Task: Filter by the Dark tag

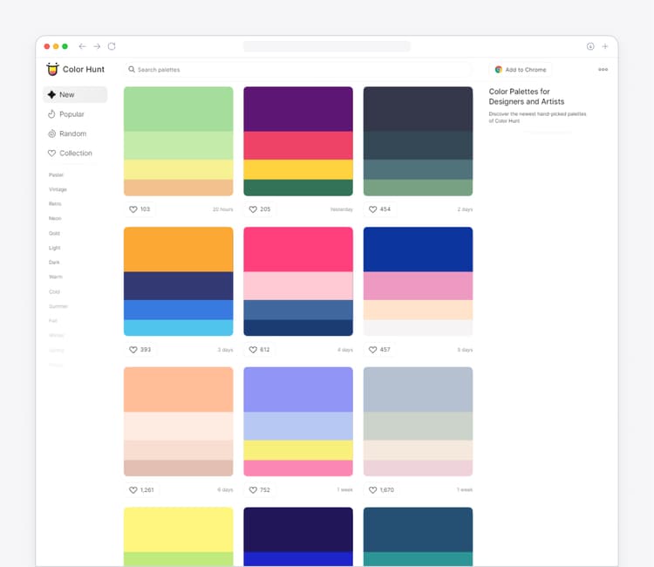Action: click(x=54, y=263)
